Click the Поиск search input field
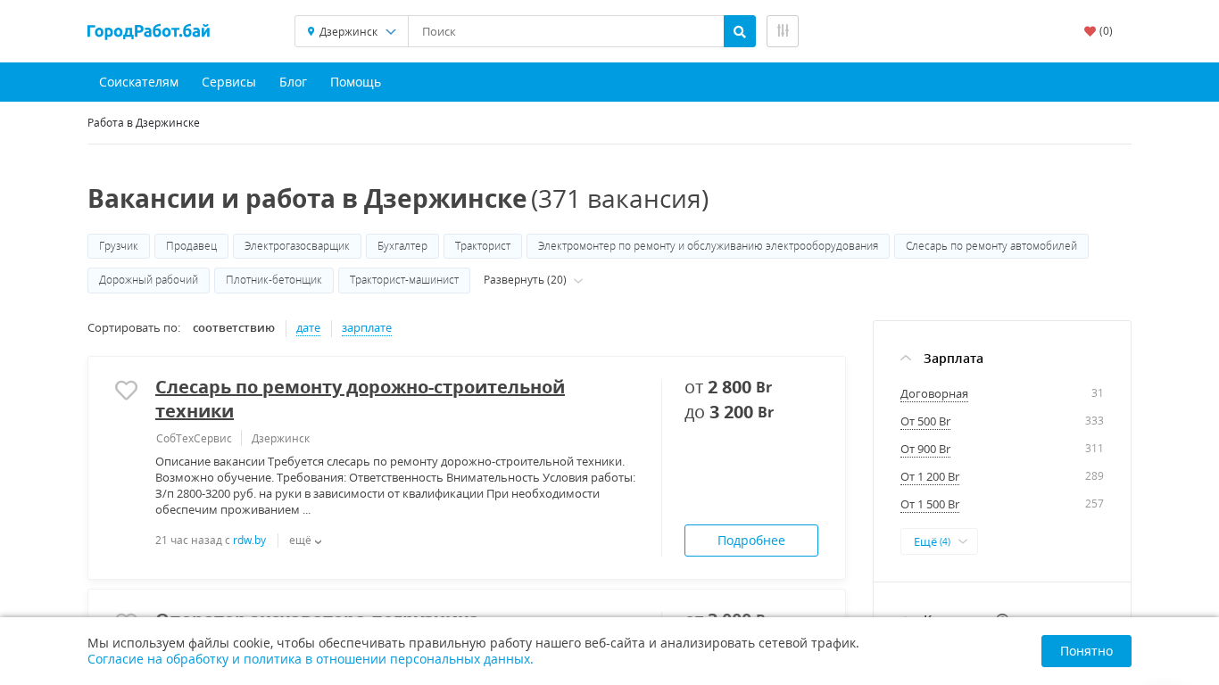 [x=566, y=31]
